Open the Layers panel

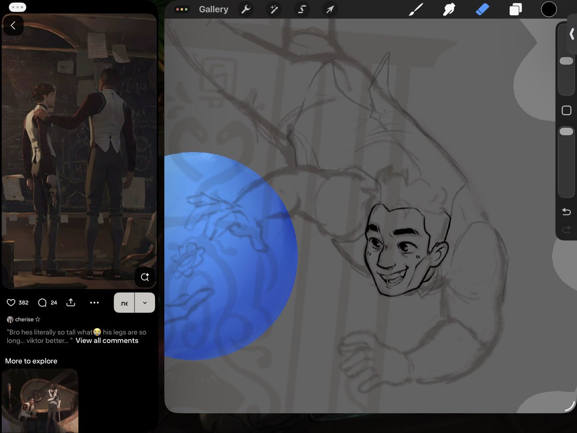[515, 9]
